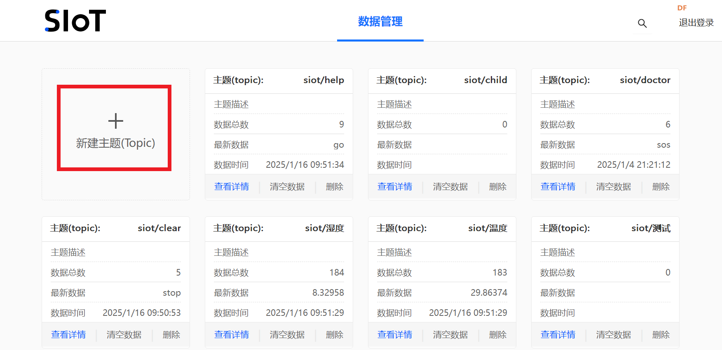Open the 数据管理 tab
Viewport: 722px width, 350px height.
380,21
